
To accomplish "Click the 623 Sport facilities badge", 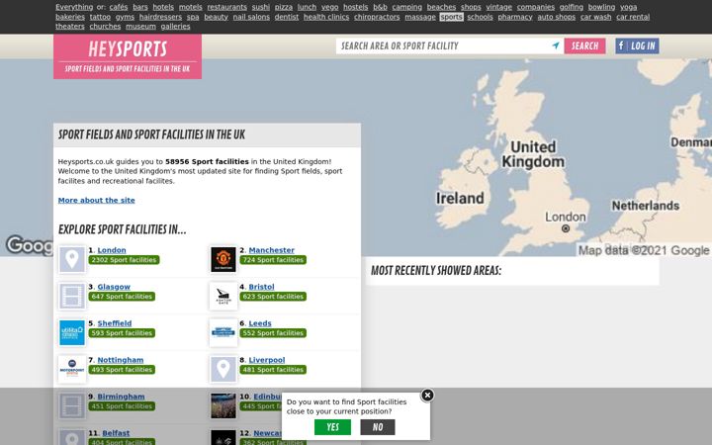I will (x=273, y=297).
